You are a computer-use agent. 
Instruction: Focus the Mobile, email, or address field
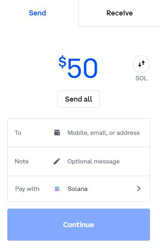(103, 133)
